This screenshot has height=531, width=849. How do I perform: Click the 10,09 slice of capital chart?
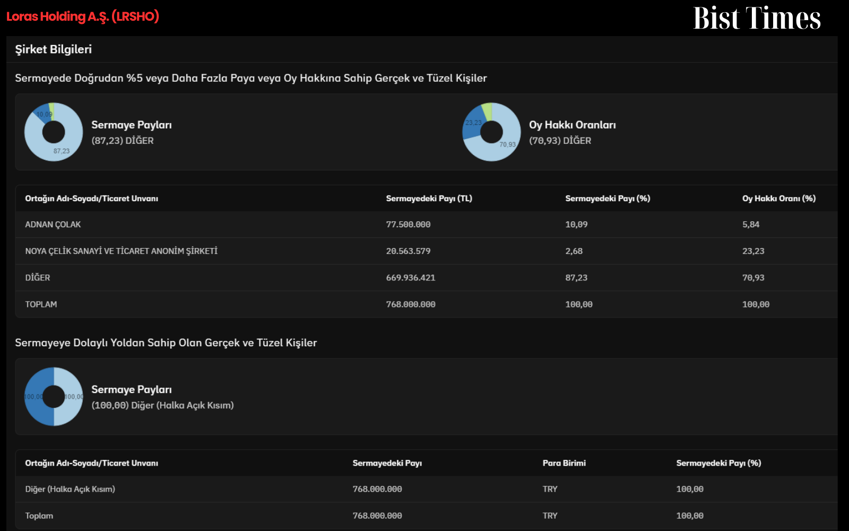point(42,113)
